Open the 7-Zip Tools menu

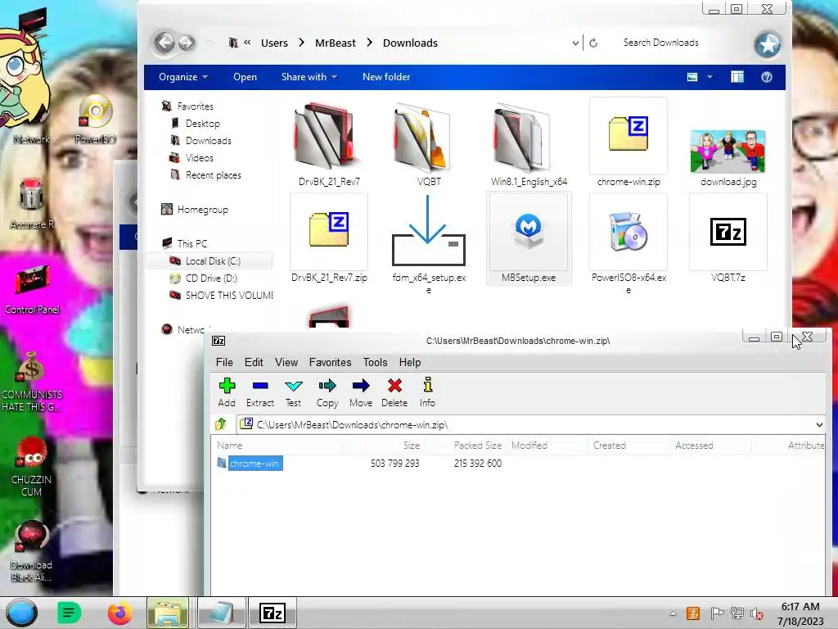coord(375,362)
